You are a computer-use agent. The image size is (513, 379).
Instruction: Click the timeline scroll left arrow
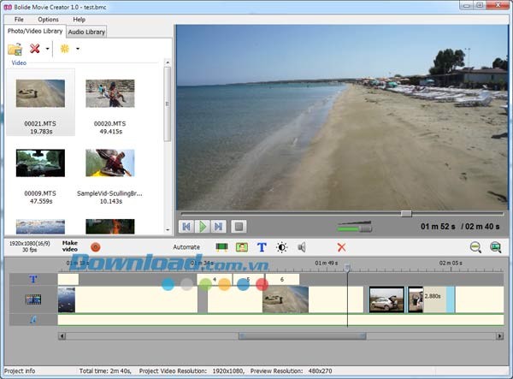(x=62, y=336)
